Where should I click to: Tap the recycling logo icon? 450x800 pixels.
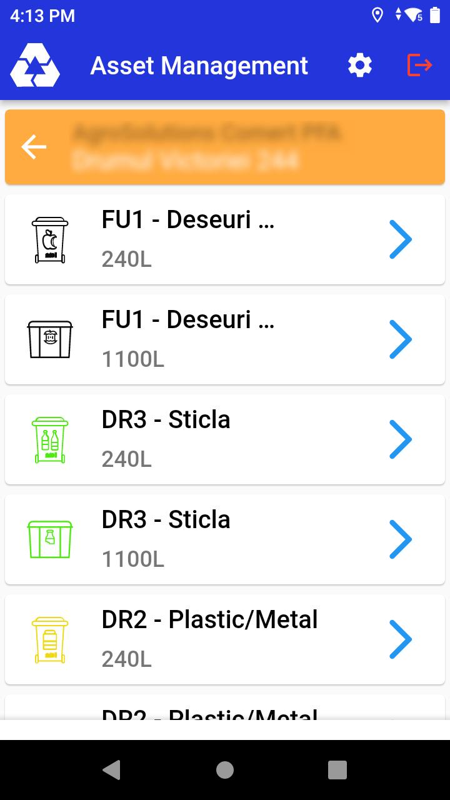(35, 66)
